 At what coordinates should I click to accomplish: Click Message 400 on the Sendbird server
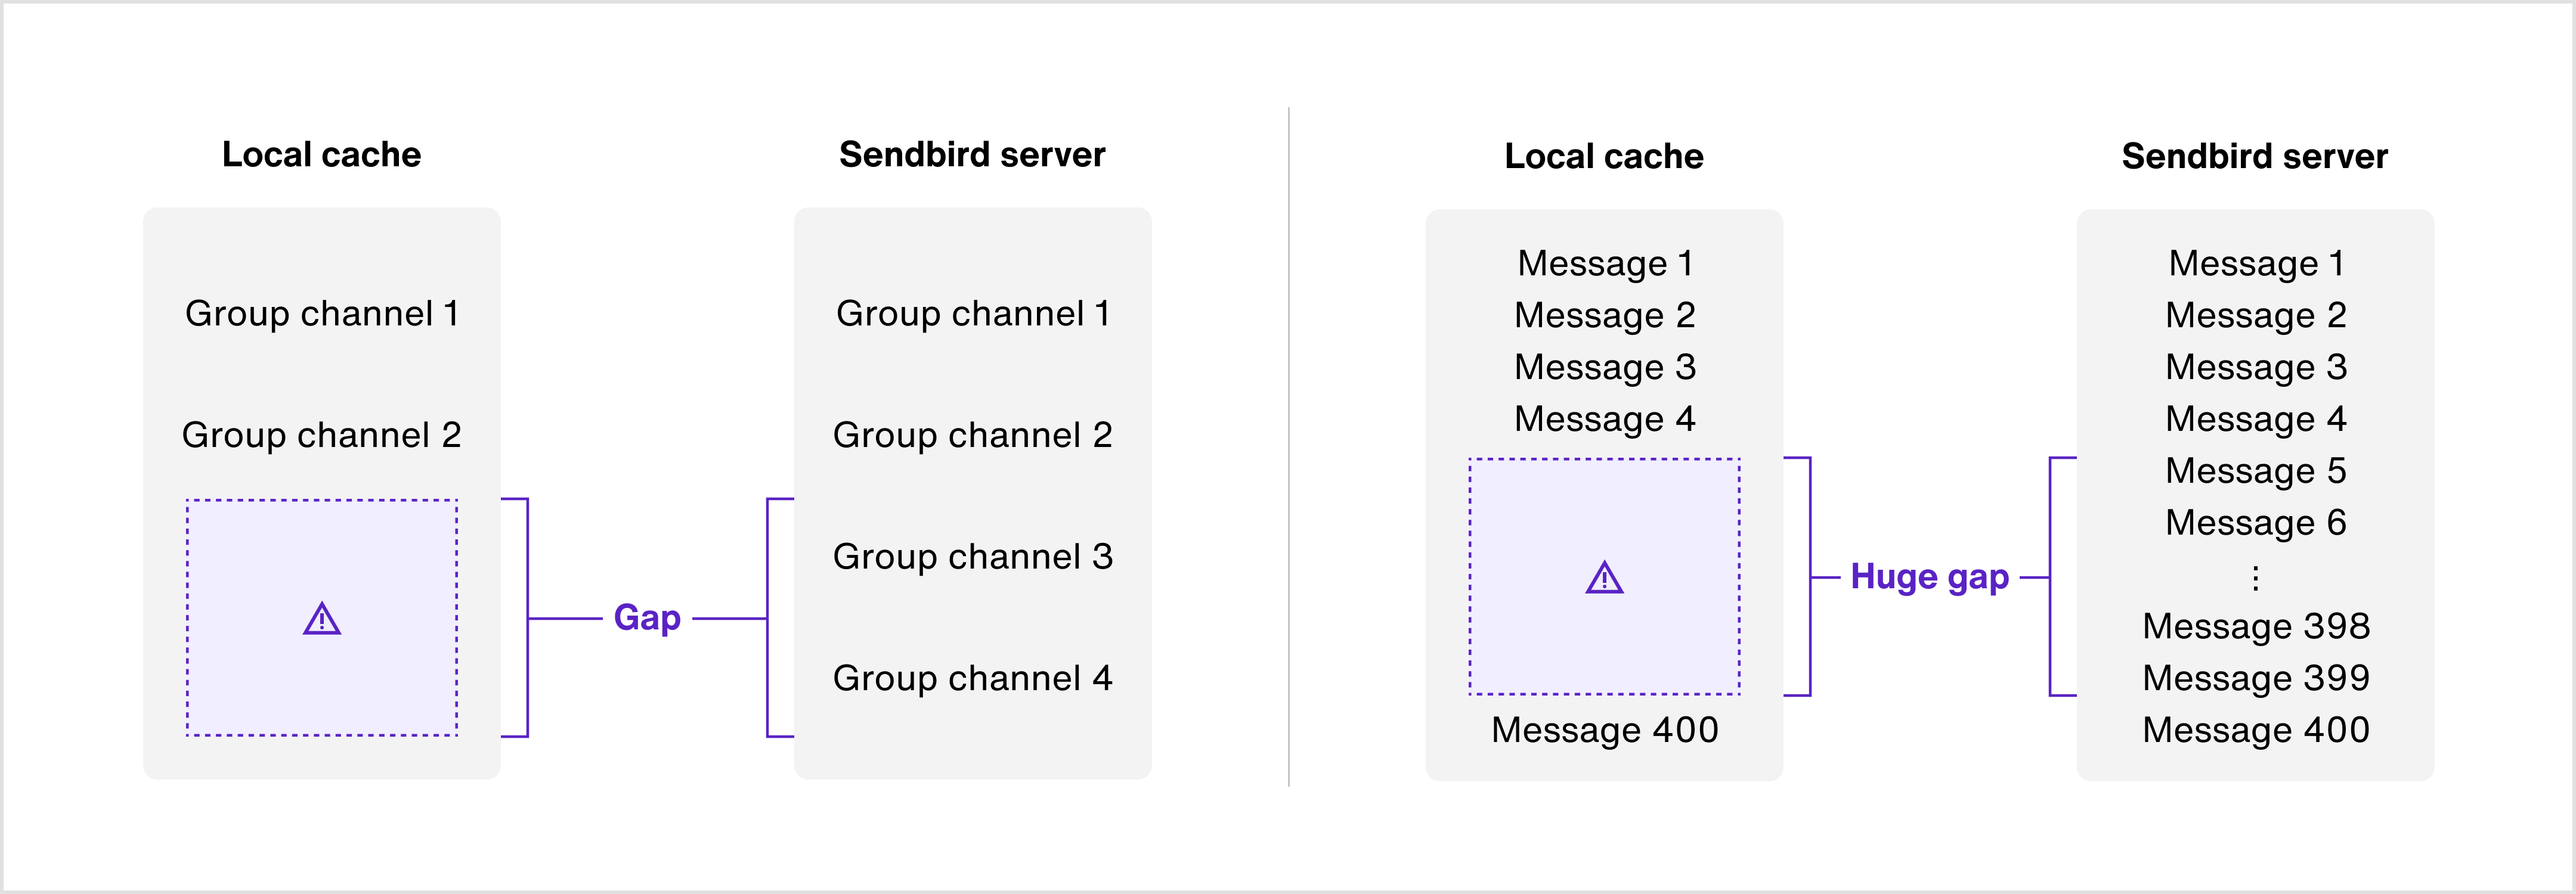(2255, 730)
